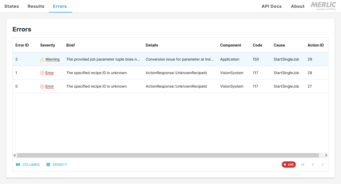Viewport: 341px width, 184px height.
Task: Sort by the Component column header
Action: [x=231, y=45]
